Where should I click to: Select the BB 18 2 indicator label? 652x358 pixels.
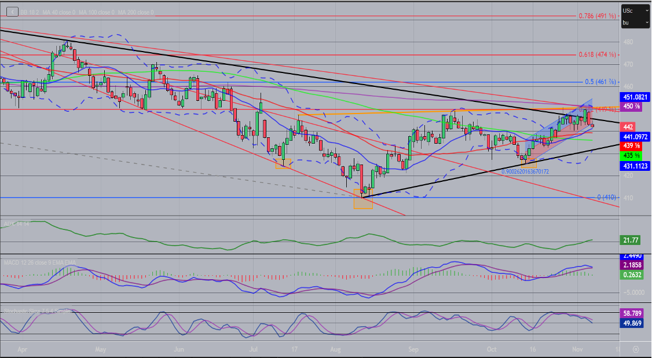[30, 12]
